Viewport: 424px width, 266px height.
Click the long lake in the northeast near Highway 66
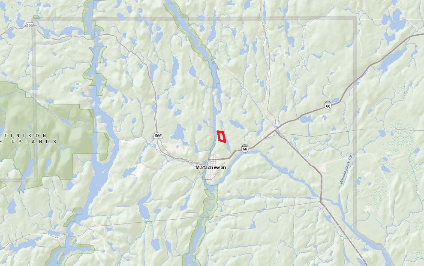tap(392, 59)
